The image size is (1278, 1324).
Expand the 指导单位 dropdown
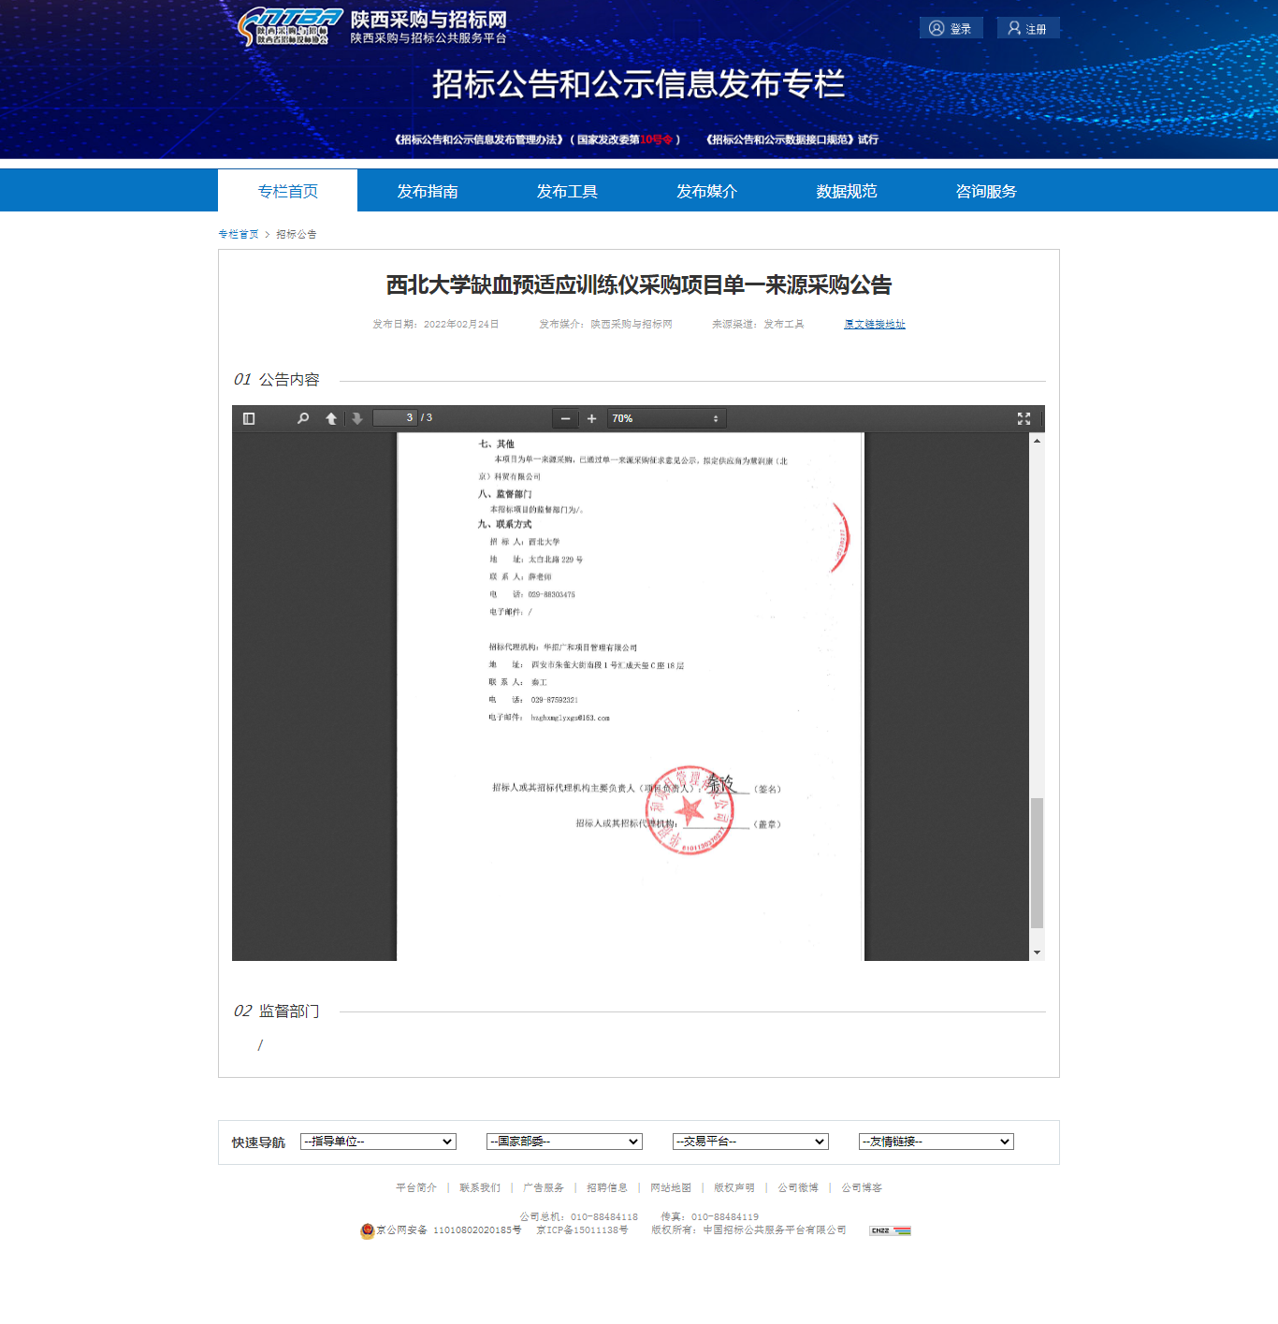point(378,1142)
